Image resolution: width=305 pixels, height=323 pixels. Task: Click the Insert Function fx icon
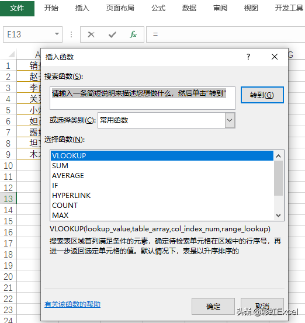click(x=133, y=34)
